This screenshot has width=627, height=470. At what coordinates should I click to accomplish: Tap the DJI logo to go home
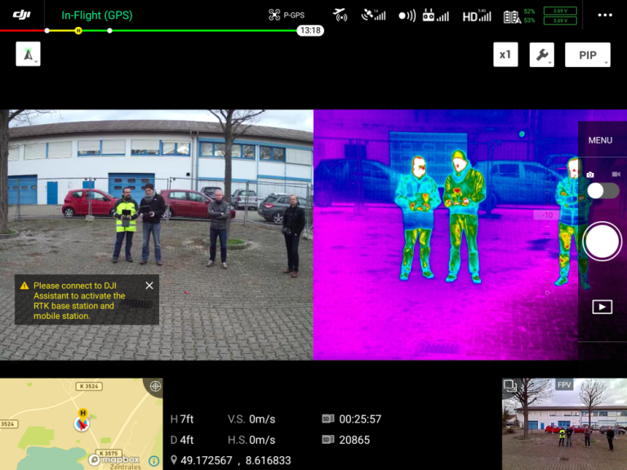pyautogui.click(x=21, y=15)
